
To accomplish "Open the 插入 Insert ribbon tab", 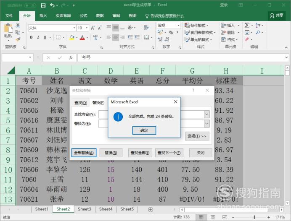I will (43, 16).
